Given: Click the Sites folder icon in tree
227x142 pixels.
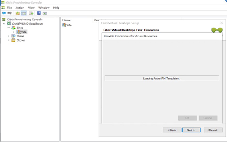Looking at the screenshot, I should 13,28.
